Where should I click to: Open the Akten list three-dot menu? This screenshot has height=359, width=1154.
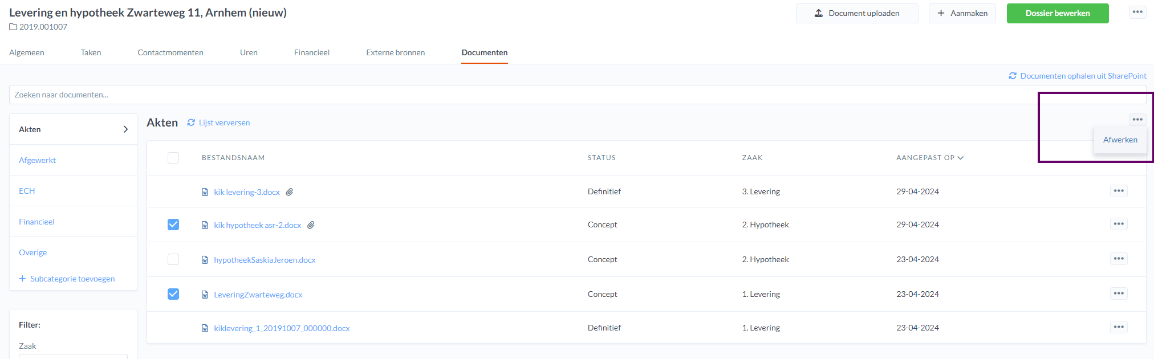[1137, 120]
